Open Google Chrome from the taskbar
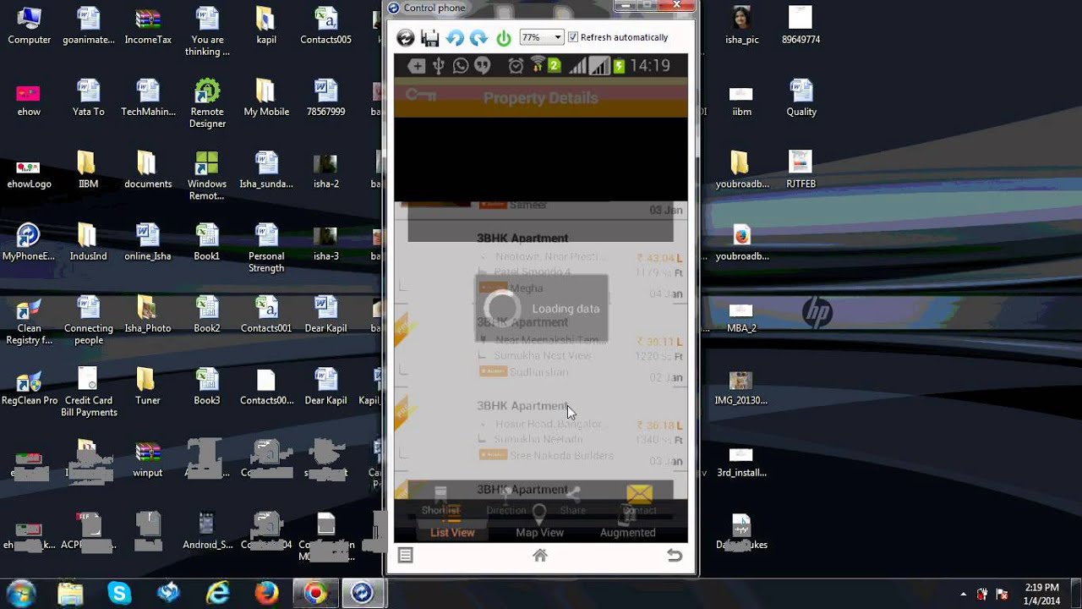This screenshot has height=609, width=1082. [x=315, y=593]
